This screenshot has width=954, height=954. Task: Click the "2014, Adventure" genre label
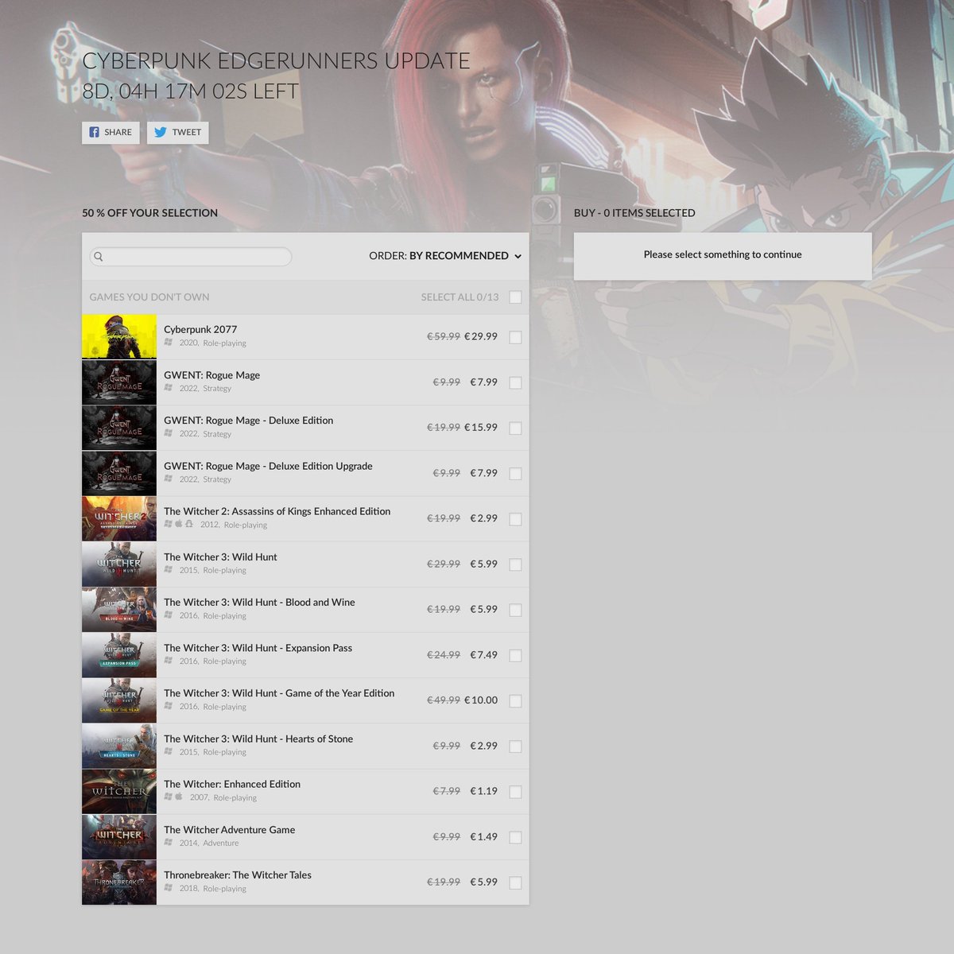(208, 843)
